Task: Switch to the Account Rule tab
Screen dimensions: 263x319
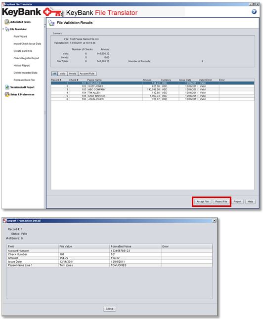Action: [87, 74]
